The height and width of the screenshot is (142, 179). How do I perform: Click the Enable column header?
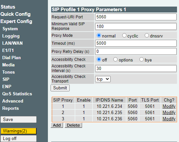pyautogui.click(x=84, y=100)
